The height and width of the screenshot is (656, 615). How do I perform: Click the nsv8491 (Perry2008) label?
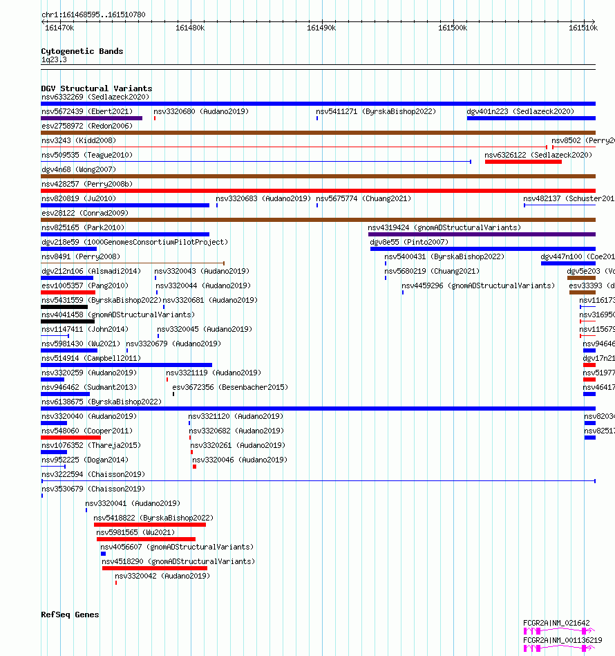pyautogui.click(x=81, y=257)
